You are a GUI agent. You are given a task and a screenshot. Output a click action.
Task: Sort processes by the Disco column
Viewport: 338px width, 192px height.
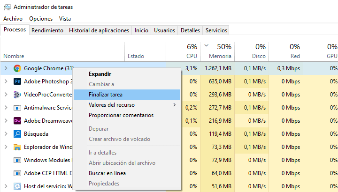[x=252, y=52]
